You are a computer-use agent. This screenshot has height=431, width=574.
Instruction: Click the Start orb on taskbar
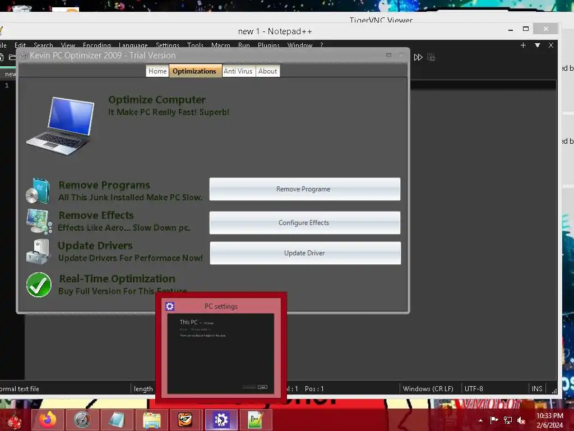coord(14,420)
